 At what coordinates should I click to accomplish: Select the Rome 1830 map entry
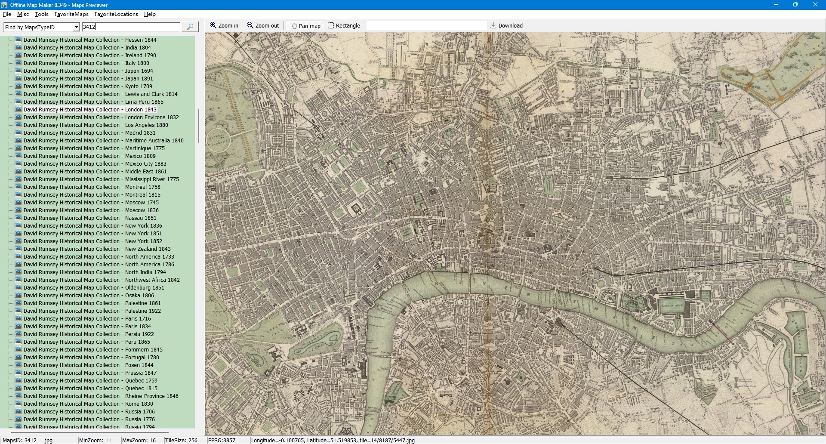88,404
